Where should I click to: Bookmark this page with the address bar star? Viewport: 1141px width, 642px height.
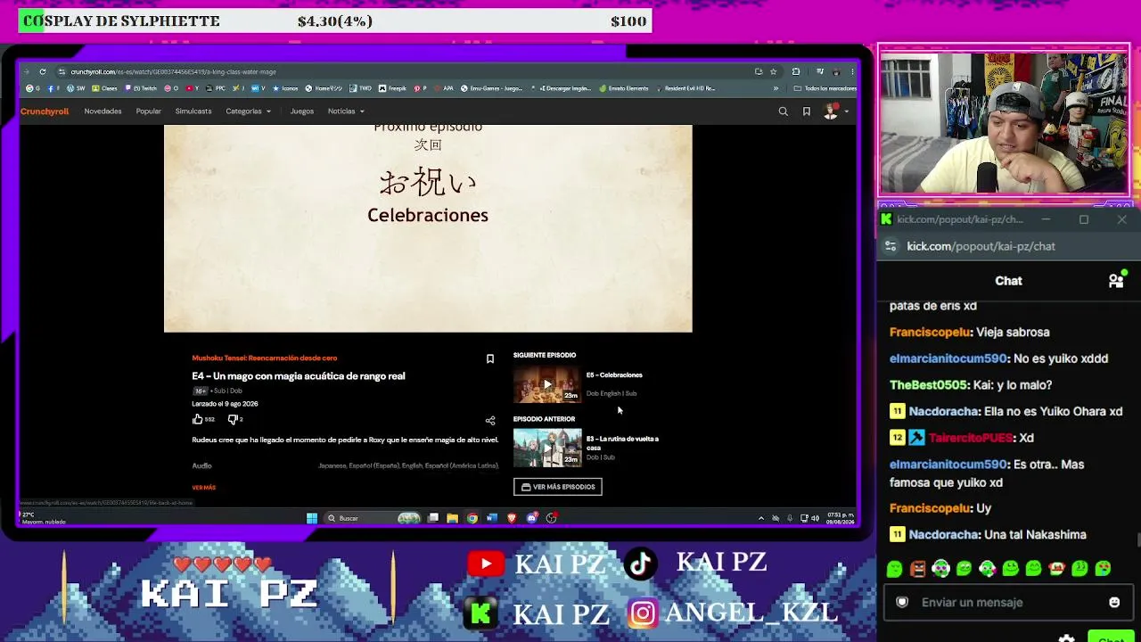pos(774,71)
